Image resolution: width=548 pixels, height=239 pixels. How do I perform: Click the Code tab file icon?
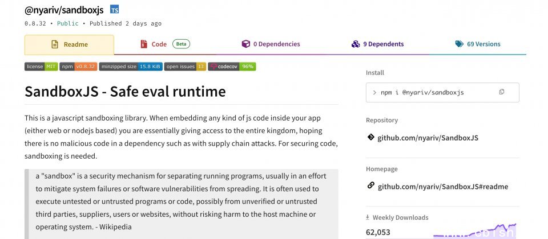(144, 44)
